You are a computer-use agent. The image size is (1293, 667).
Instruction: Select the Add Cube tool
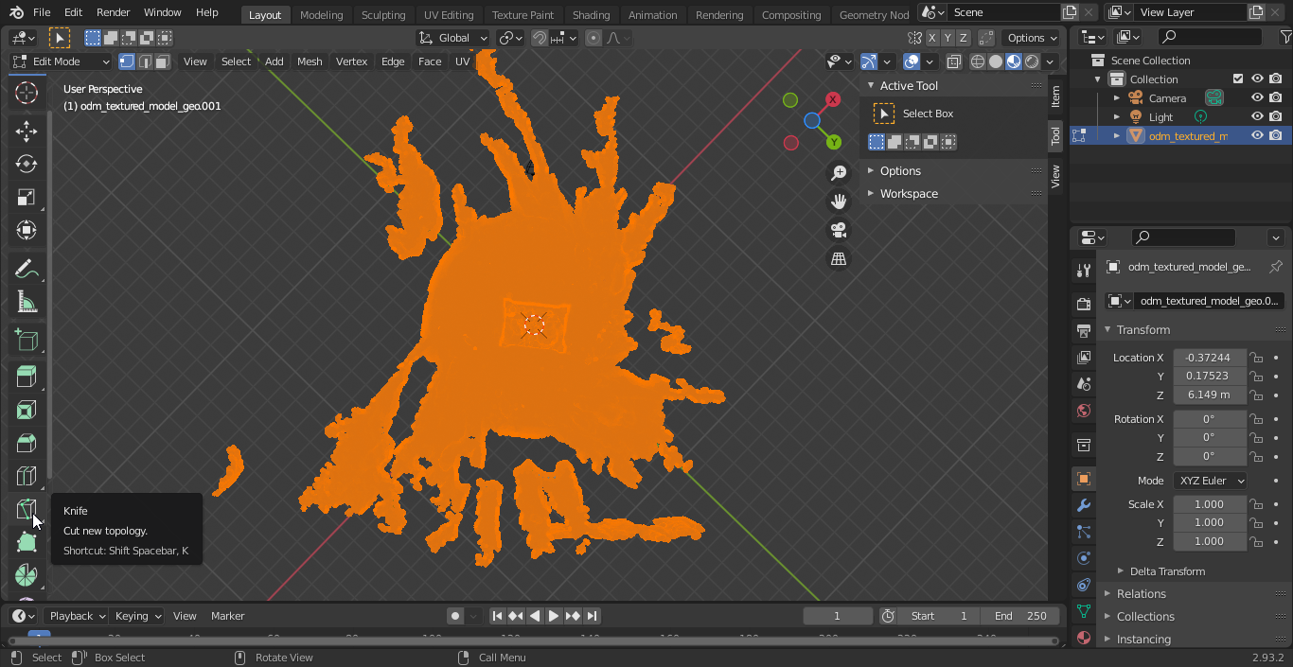[27, 340]
